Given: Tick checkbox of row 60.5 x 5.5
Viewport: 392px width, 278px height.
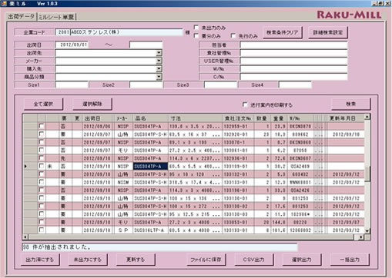Looking at the screenshot, I should 42,166.
